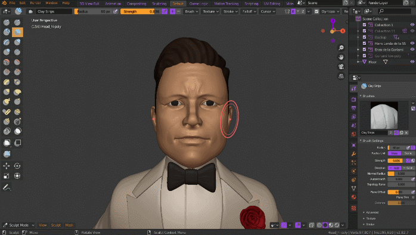Image resolution: width=416 pixels, height=235 pixels.
Task: Open the Render menu
Action: click(x=36, y=3)
